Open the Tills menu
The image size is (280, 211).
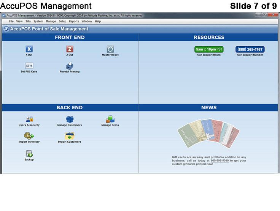click(28, 21)
